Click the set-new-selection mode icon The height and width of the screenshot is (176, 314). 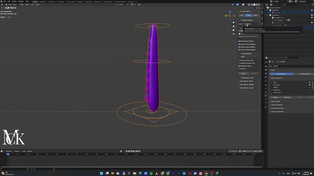[6, 8]
